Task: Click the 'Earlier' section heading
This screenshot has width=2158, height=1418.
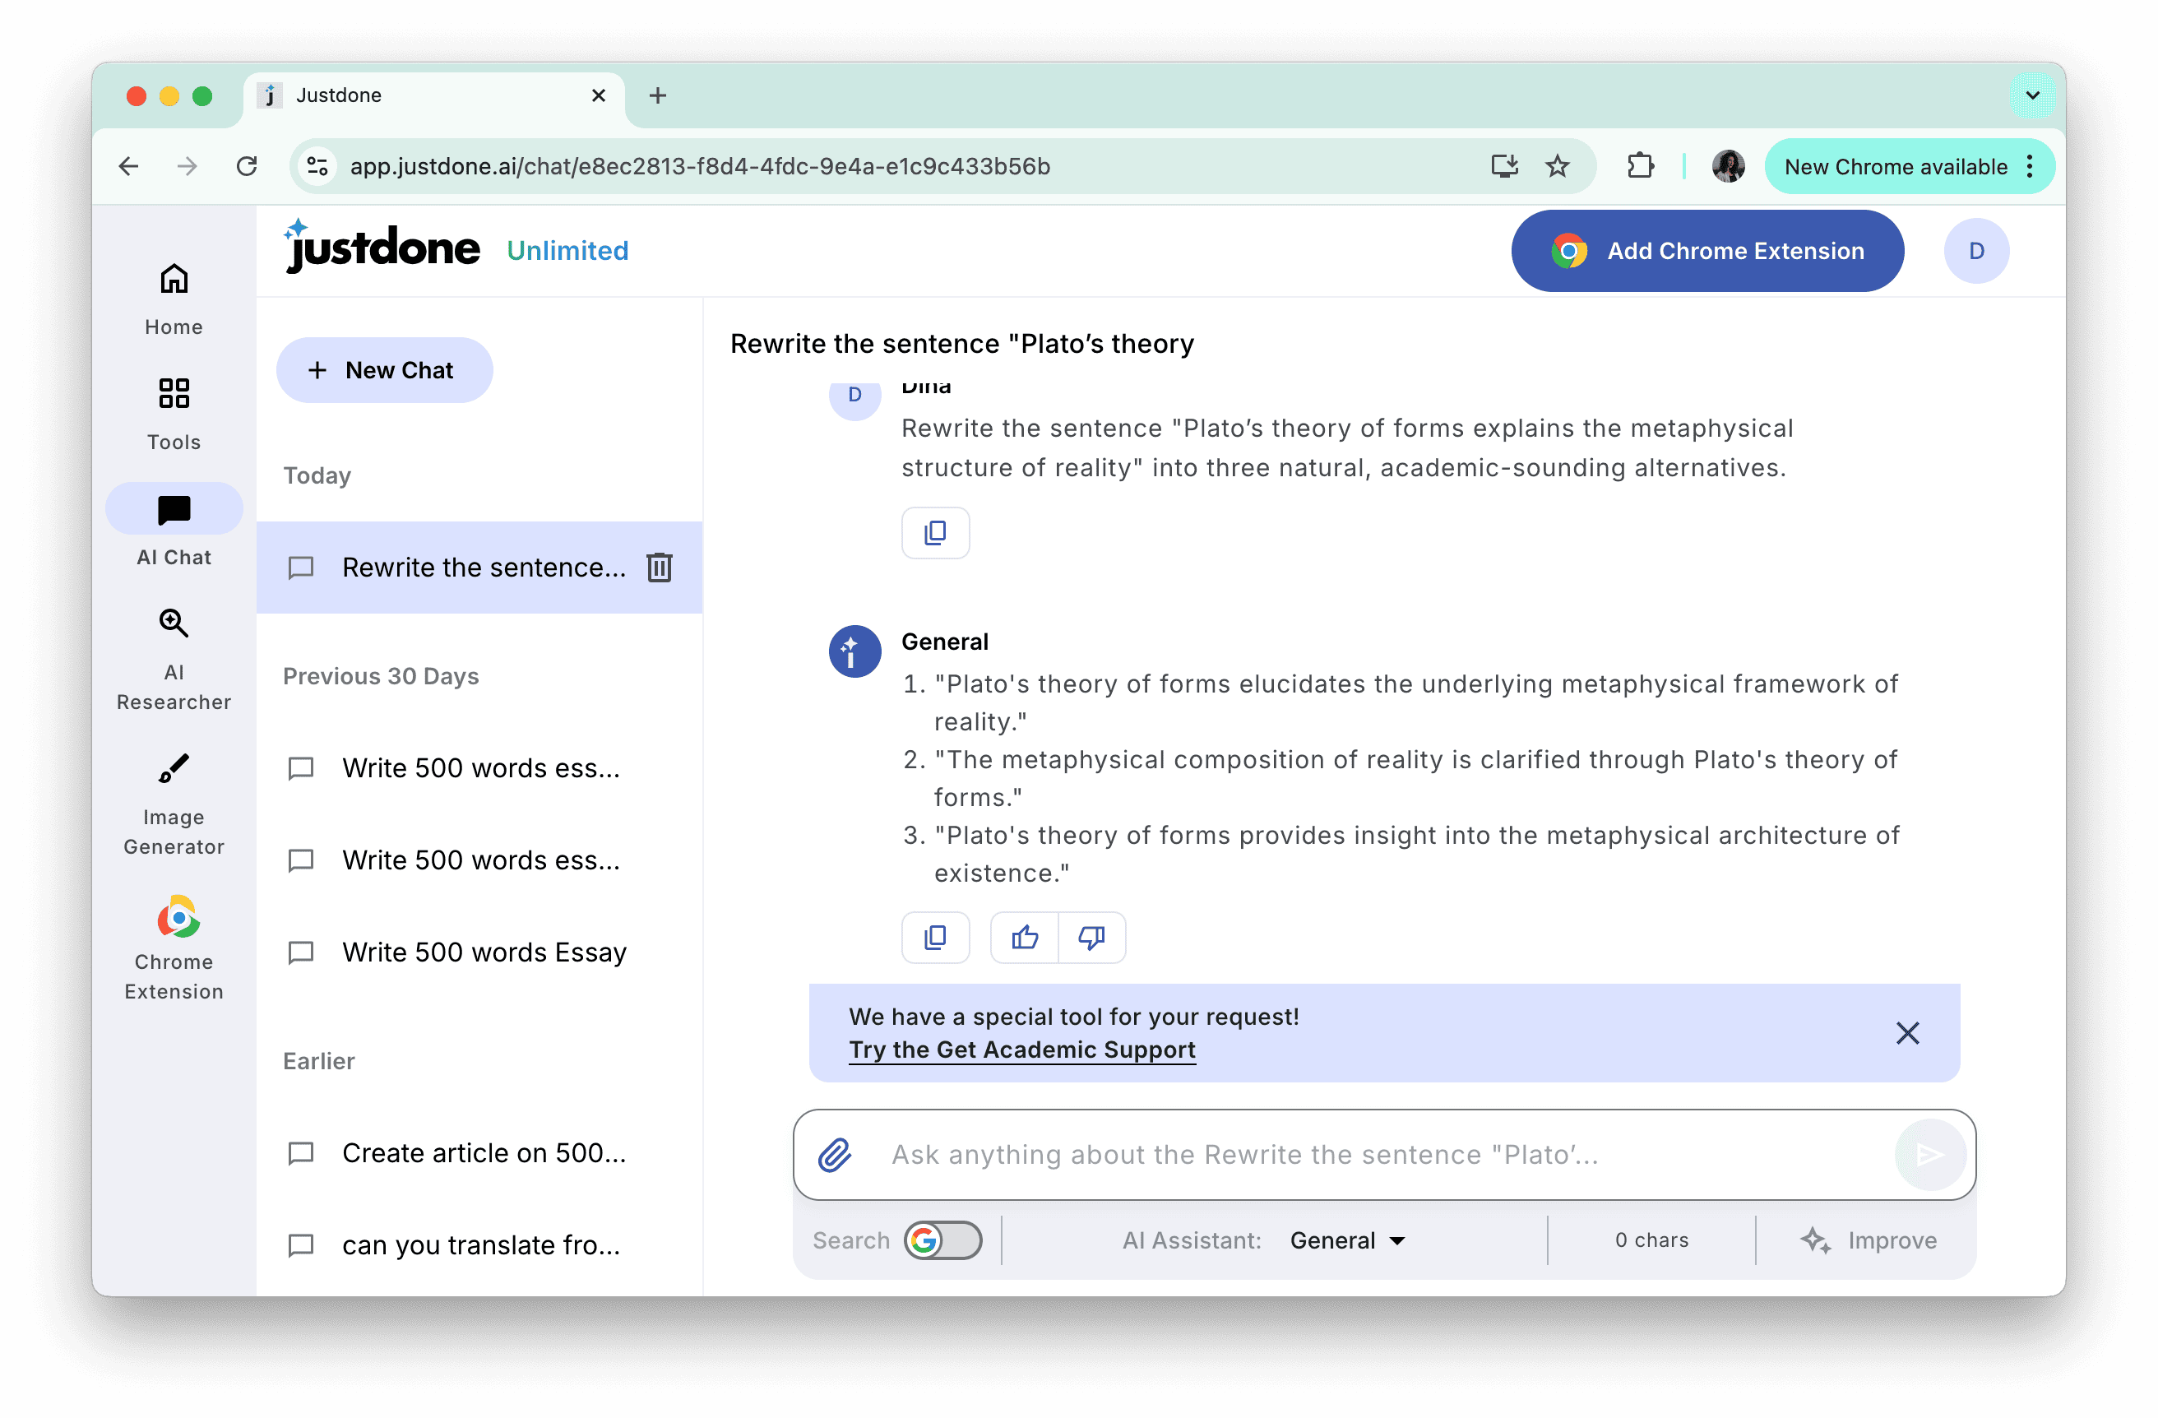Action: point(318,1061)
